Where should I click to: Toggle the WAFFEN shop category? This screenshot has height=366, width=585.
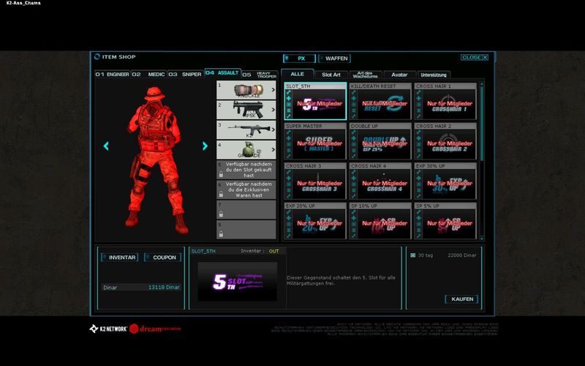tap(334, 59)
